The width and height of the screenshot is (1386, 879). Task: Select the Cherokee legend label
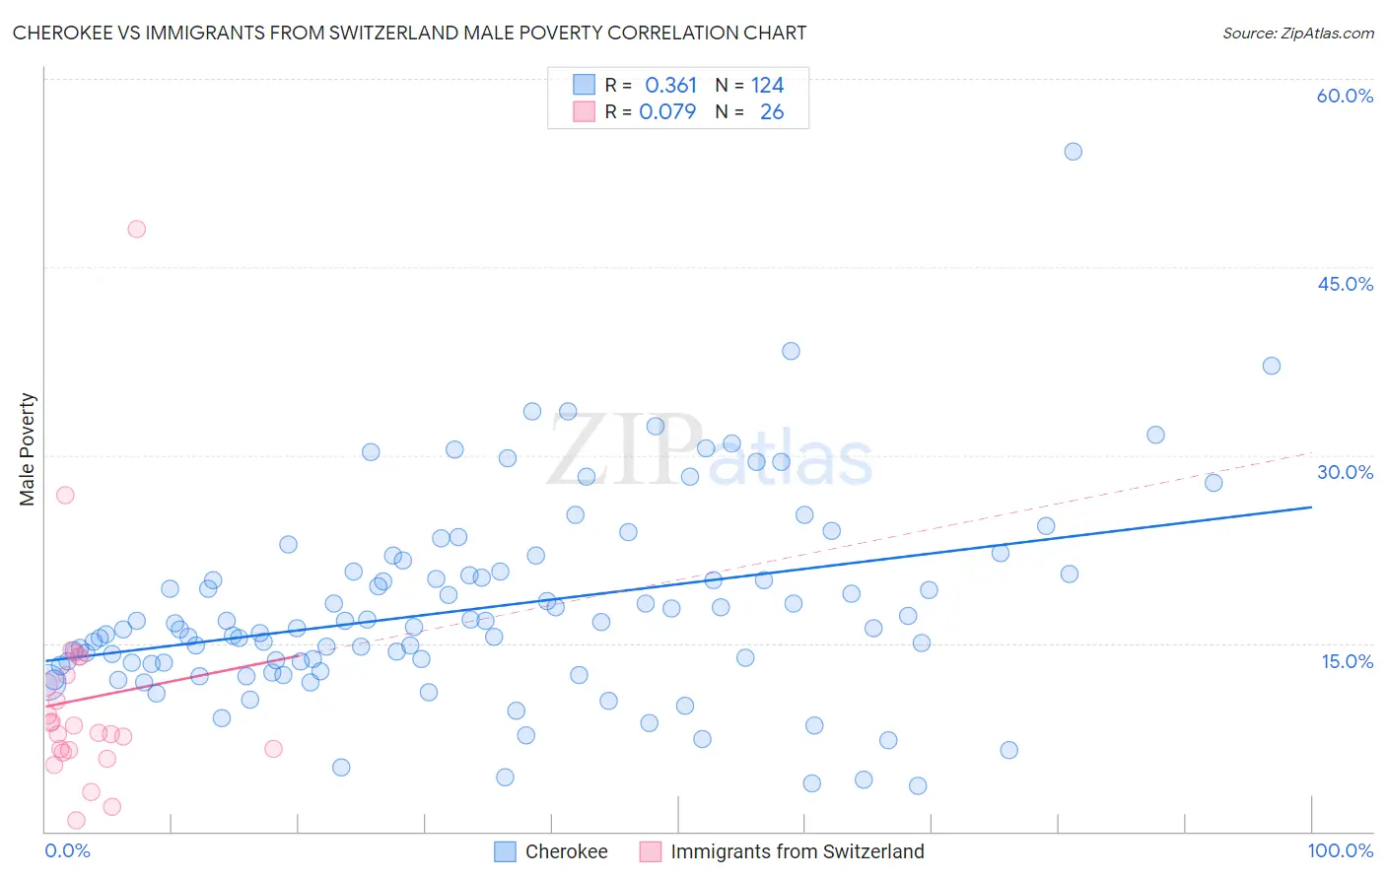click(566, 851)
